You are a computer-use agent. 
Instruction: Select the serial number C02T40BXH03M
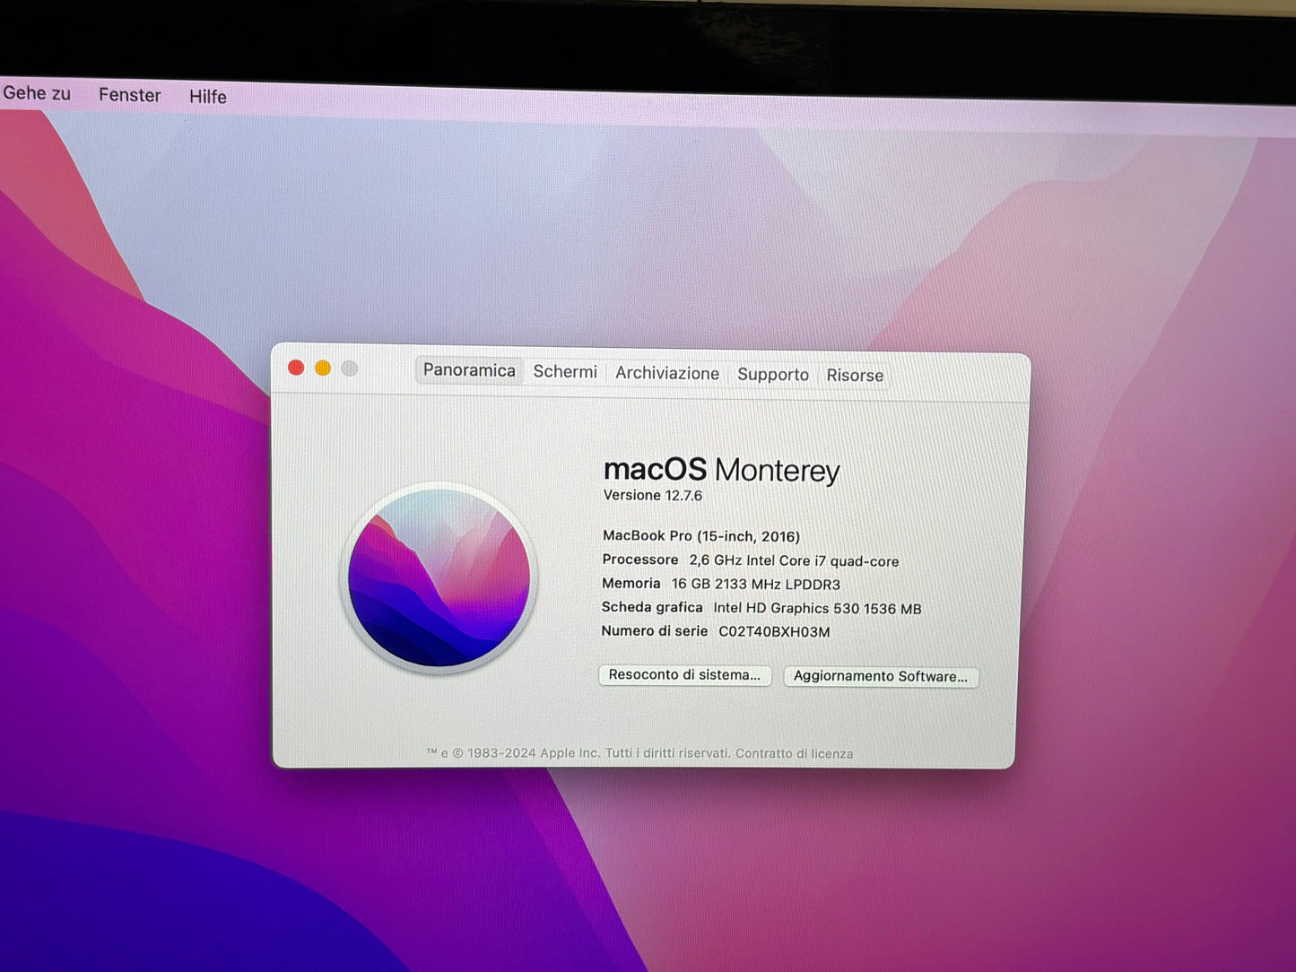[x=774, y=631]
